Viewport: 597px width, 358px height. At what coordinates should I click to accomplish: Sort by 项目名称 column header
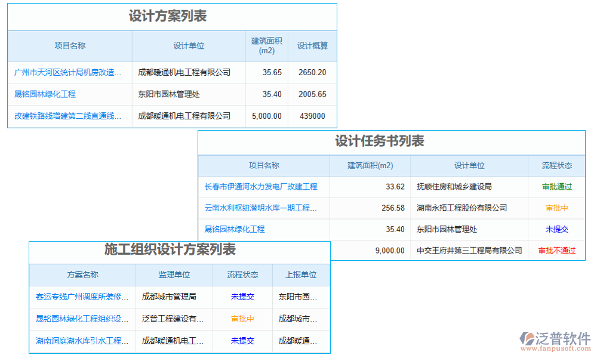click(x=70, y=45)
